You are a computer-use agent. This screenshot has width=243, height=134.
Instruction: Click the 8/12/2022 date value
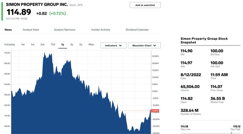191,75
